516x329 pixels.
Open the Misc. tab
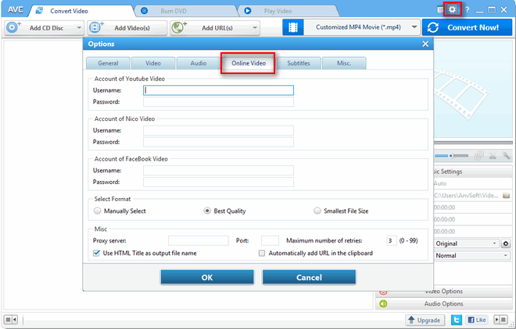344,63
